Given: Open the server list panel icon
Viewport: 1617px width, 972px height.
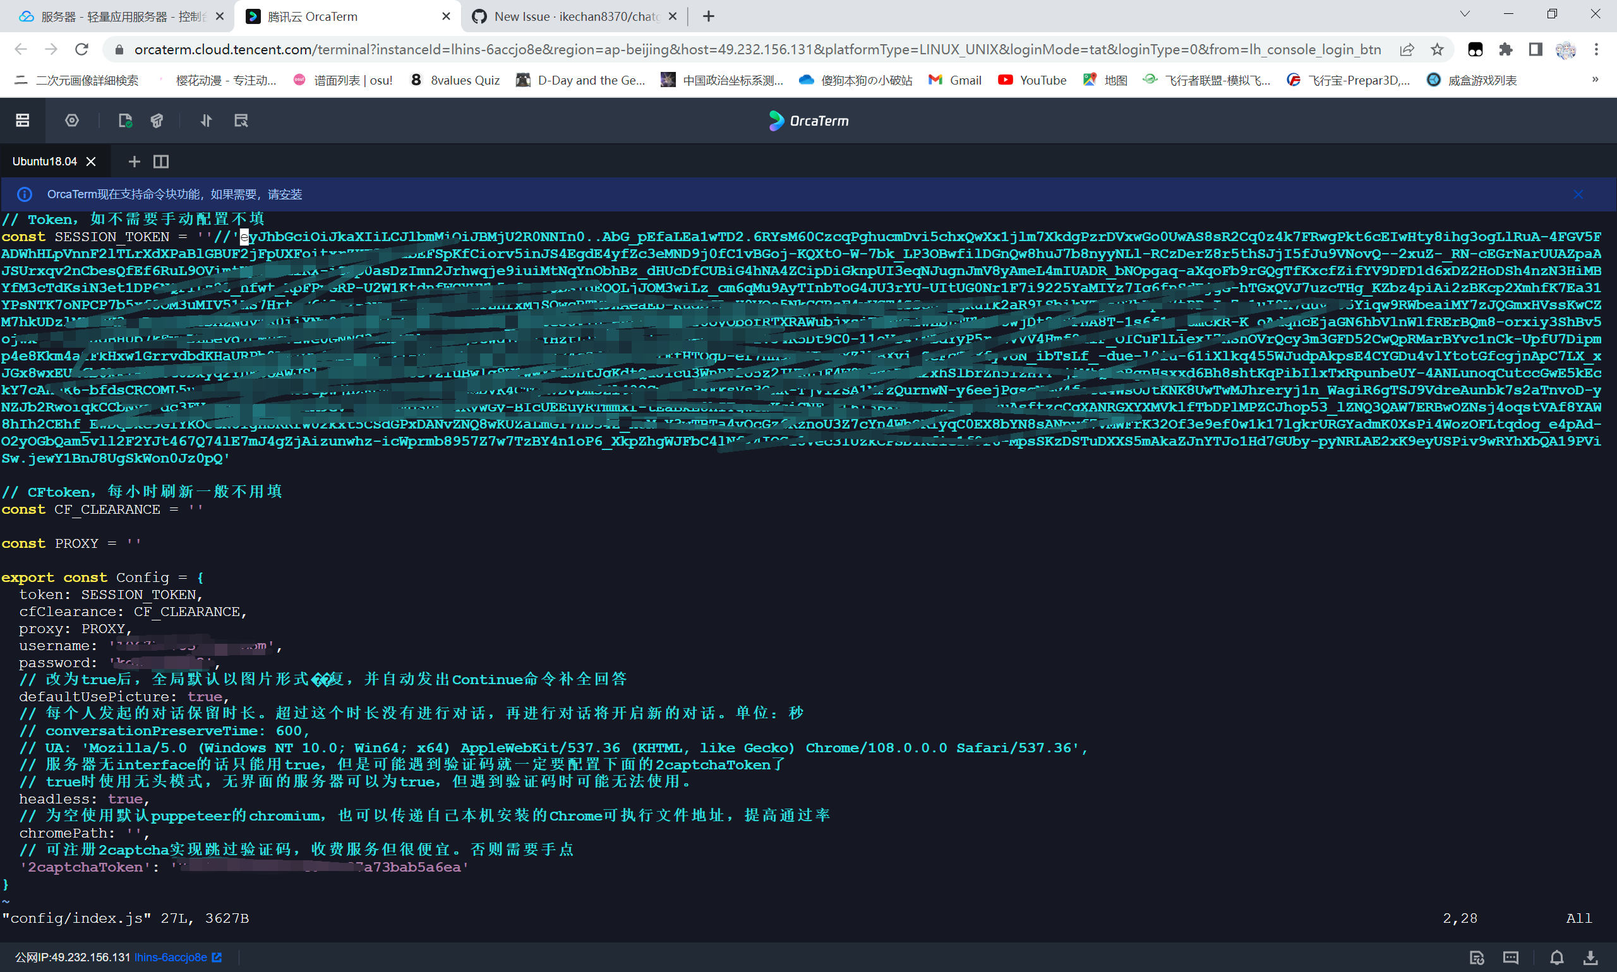Looking at the screenshot, I should [21, 121].
